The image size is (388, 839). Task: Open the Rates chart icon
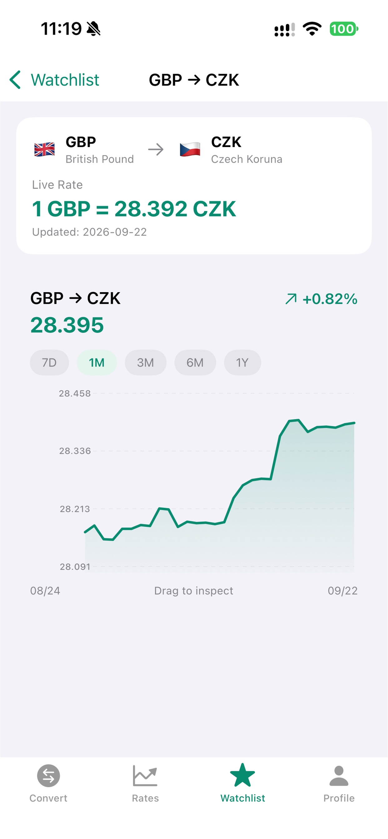pos(145,776)
